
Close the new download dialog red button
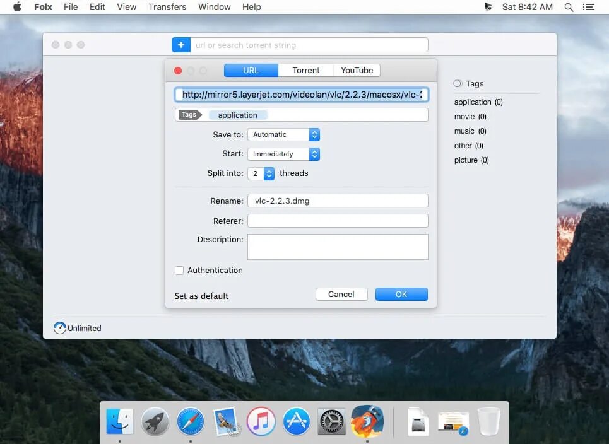(x=178, y=71)
